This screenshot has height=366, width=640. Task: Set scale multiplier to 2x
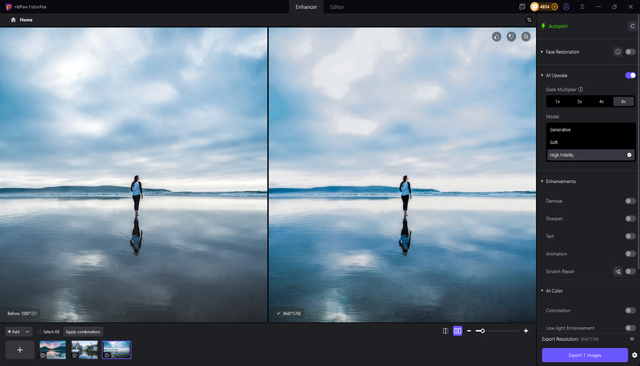(580, 102)
